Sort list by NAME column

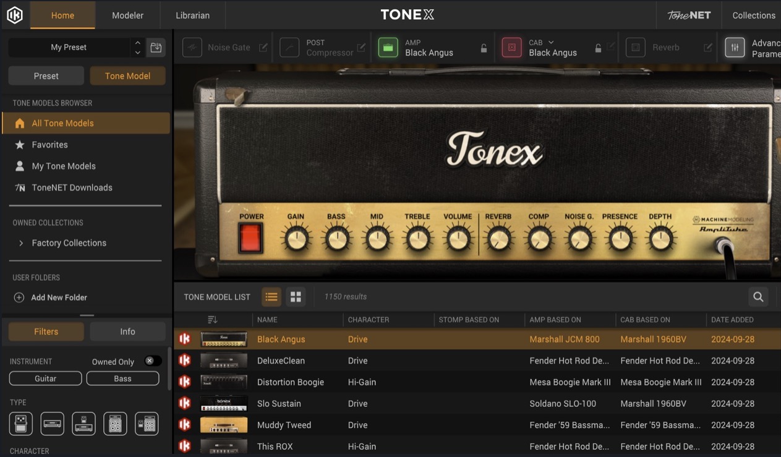point(267,320)
